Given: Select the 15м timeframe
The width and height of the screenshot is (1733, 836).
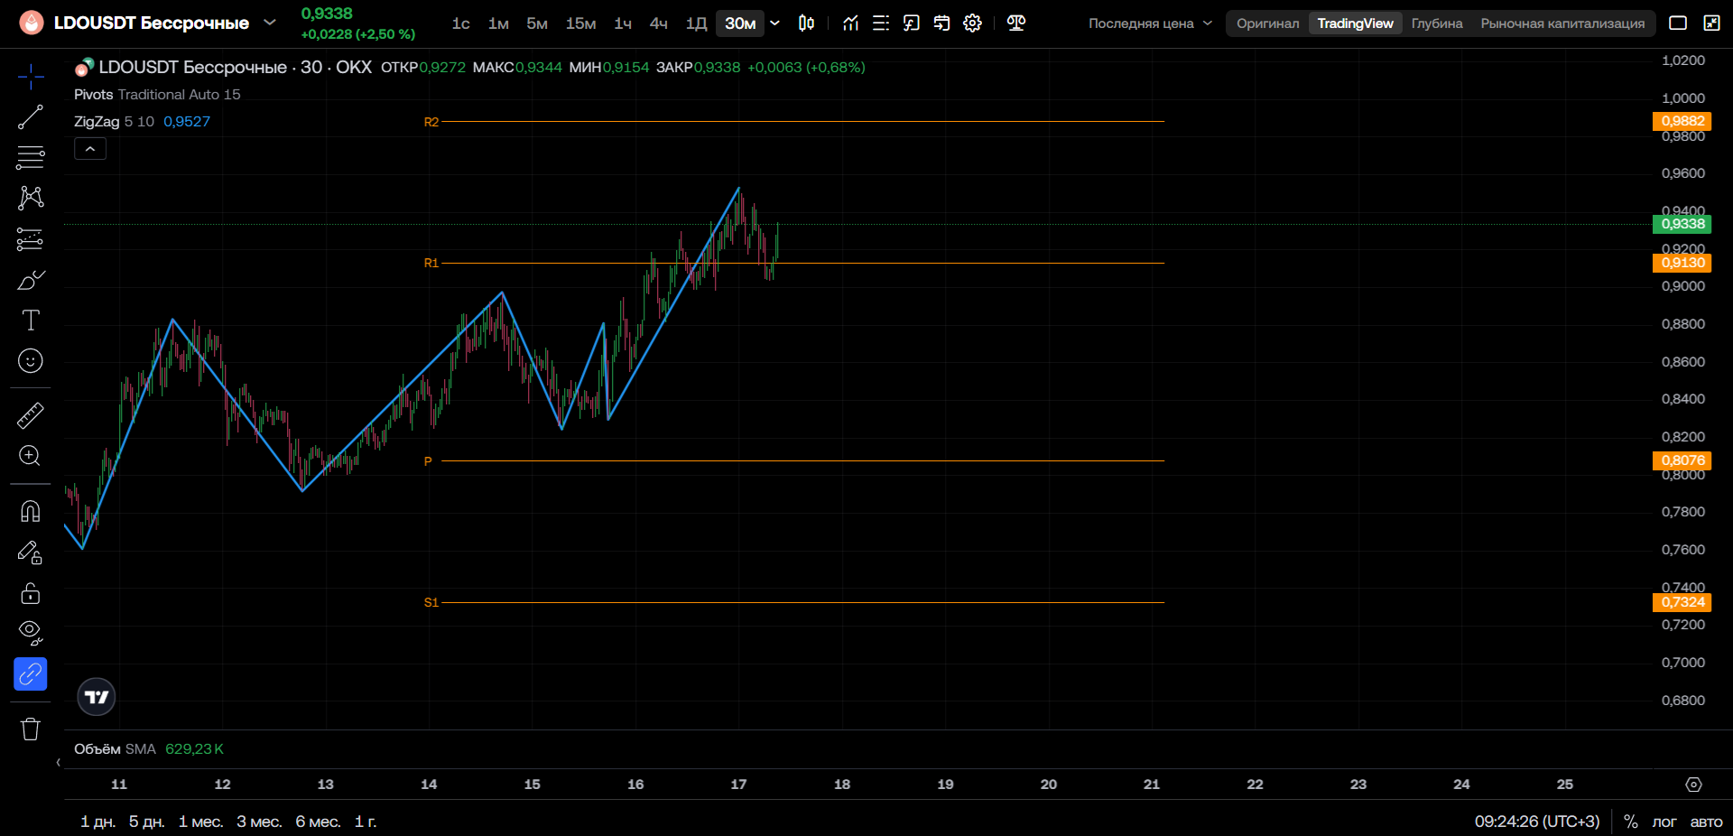Looking at the screenshot, I should point(580,23).
